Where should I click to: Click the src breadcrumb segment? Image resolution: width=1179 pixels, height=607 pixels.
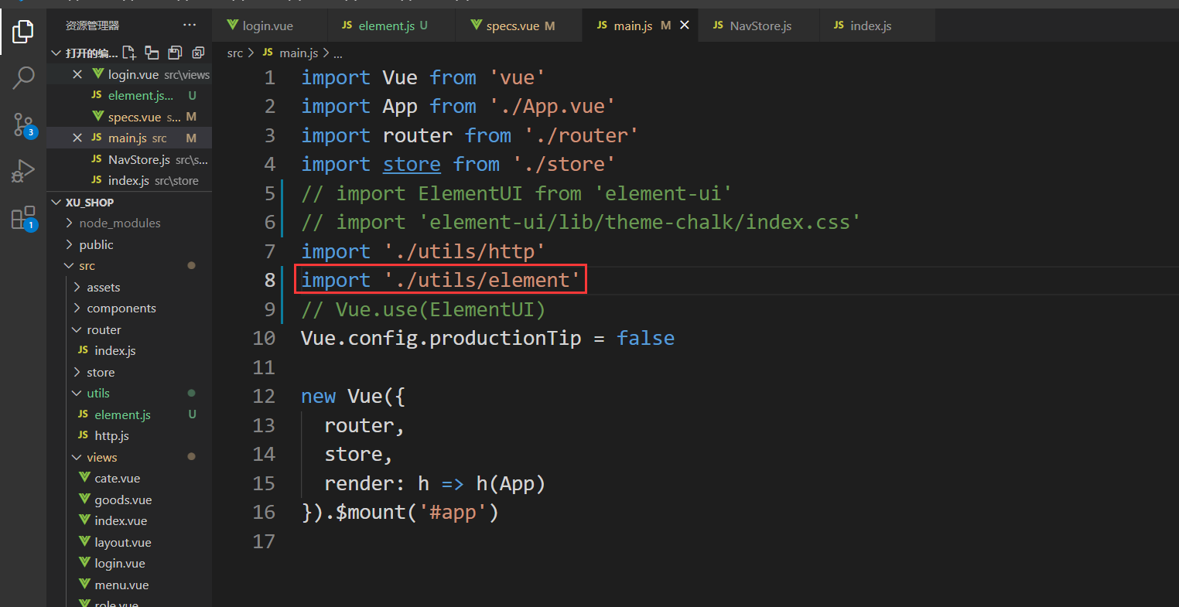point(234,53)
